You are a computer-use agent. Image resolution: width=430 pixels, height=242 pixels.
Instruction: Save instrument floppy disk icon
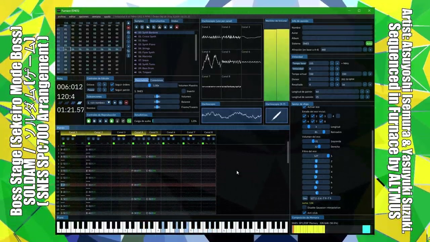[x=154, y=27]
